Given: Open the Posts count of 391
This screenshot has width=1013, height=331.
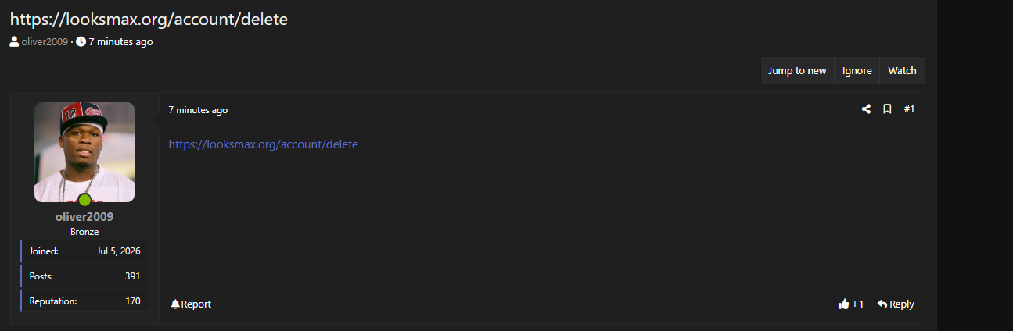Looking at the screenshot, I should (85, 276).
